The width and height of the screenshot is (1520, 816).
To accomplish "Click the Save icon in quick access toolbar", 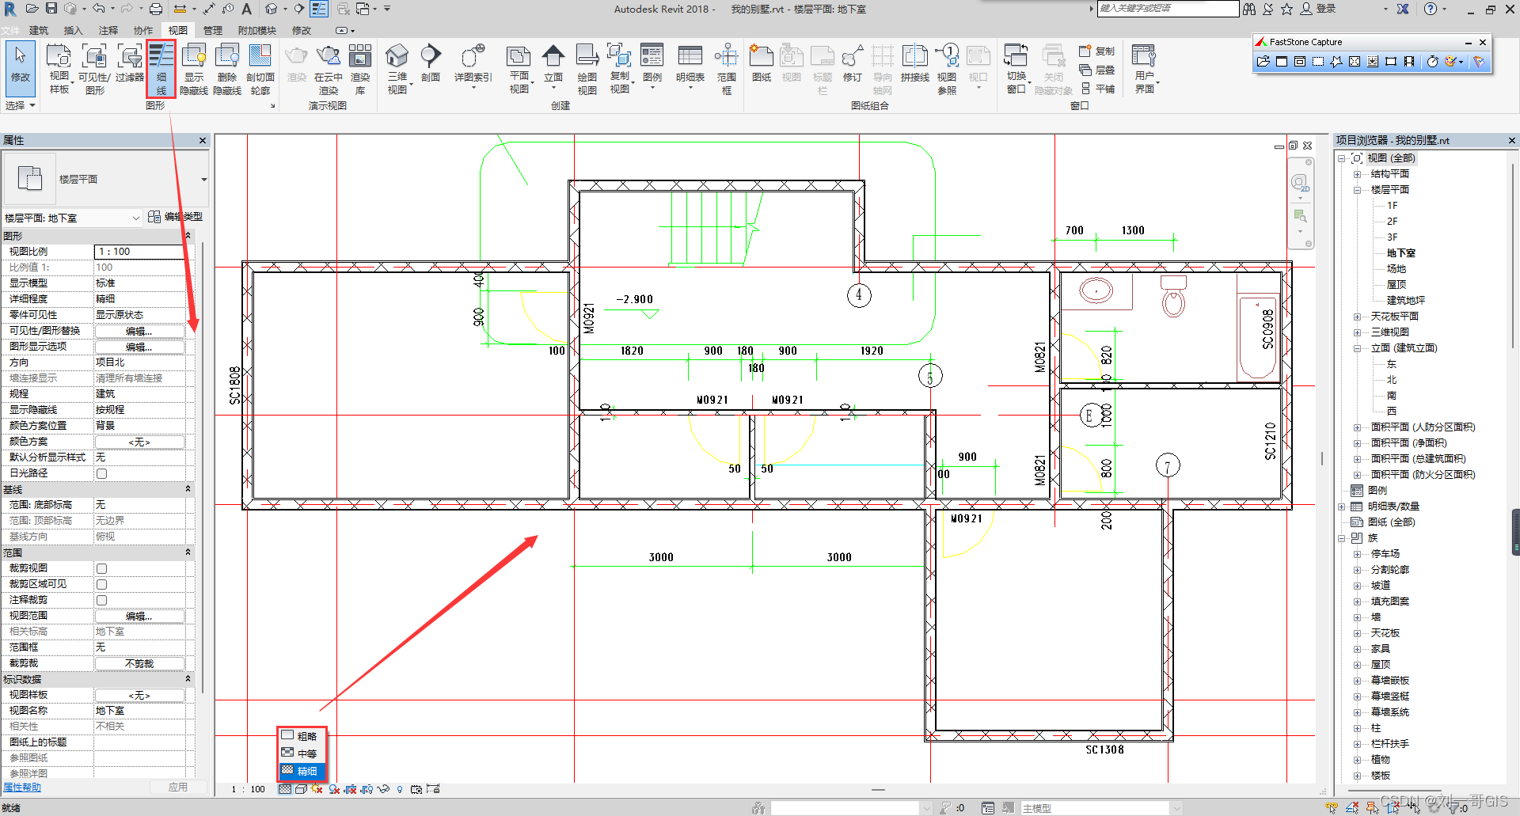I will (x=51, y=9).
